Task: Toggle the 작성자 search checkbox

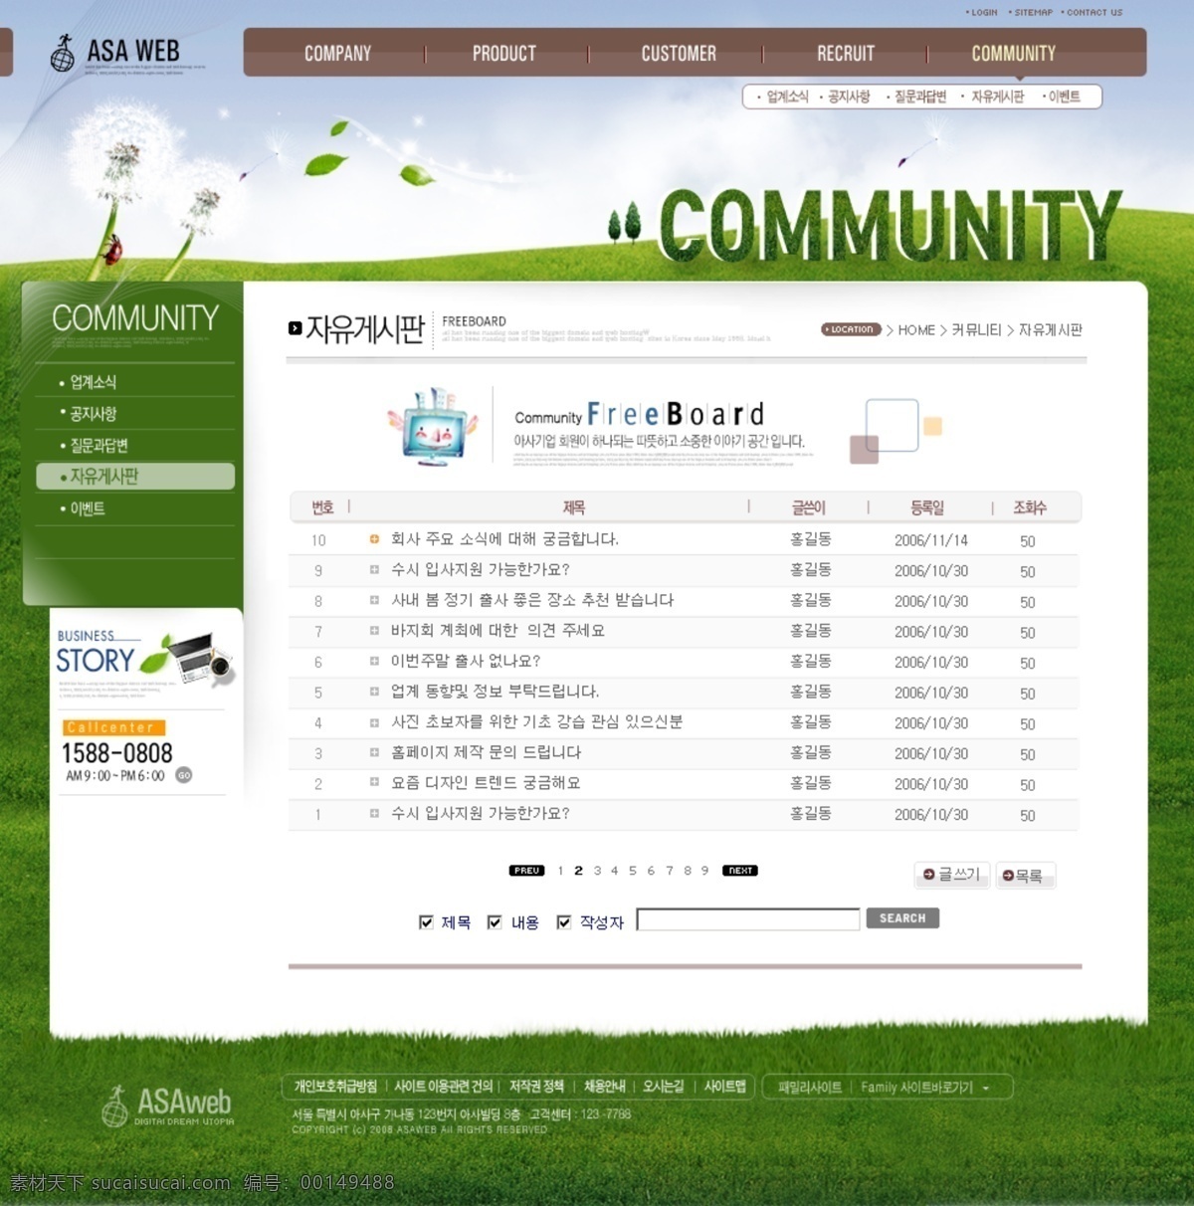Action: tap(563, 922)
